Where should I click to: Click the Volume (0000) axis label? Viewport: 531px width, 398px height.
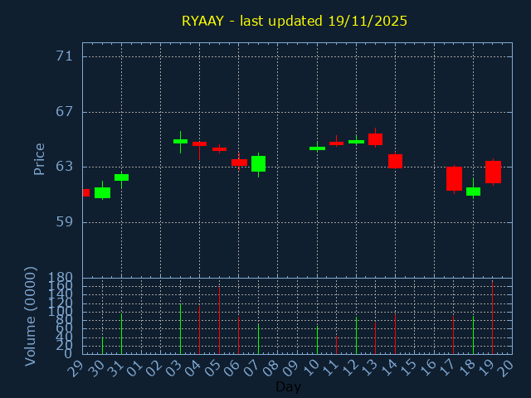coord(31,316)
